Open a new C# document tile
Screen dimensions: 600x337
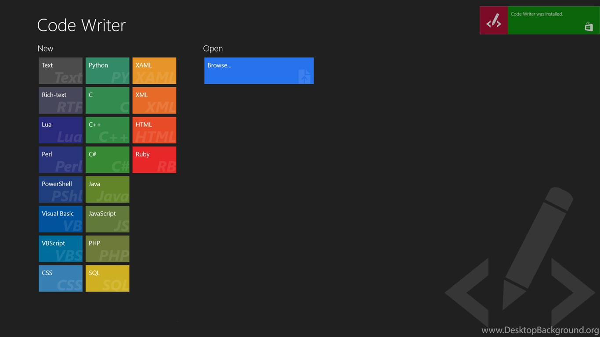[x=107, y=160]
